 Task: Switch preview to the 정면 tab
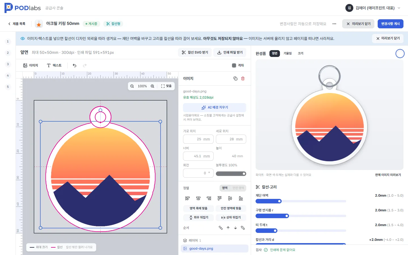click(275, 53)
